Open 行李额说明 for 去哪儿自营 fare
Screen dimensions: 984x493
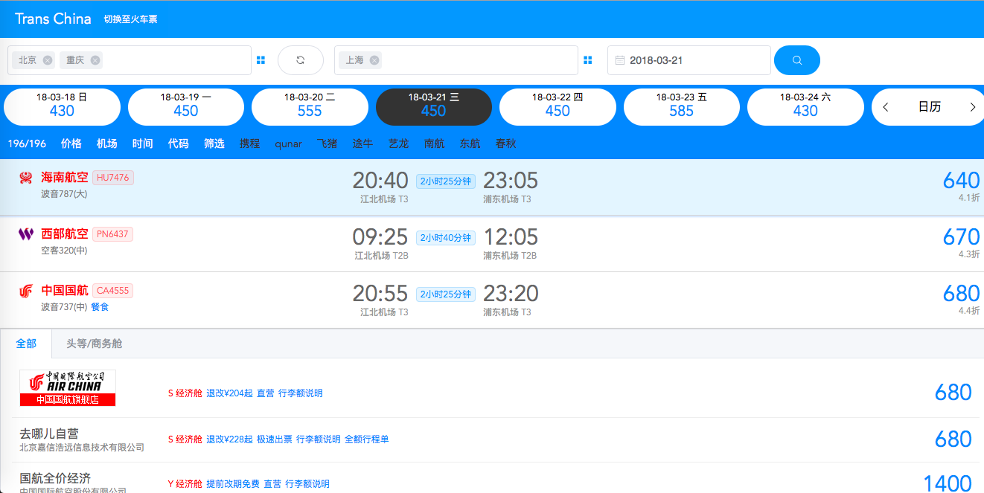[x=318, y=439]
